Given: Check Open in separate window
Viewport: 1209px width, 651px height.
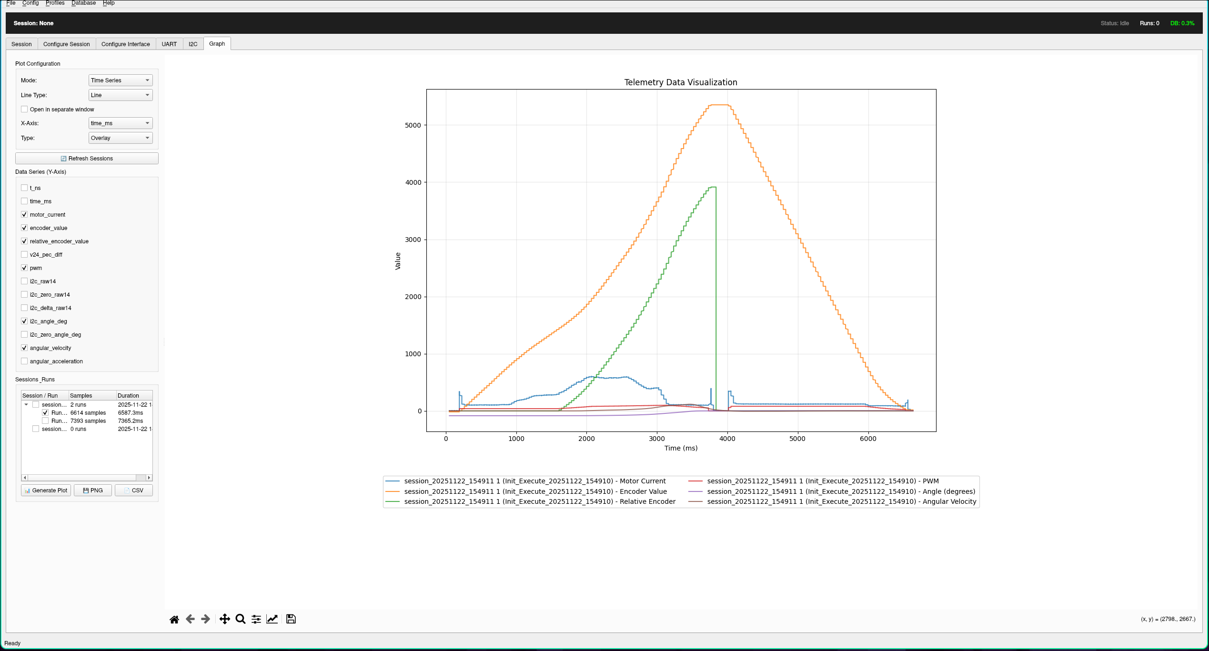Looking at the screenshot, I should pyautogui.click(x=24, y=110).
